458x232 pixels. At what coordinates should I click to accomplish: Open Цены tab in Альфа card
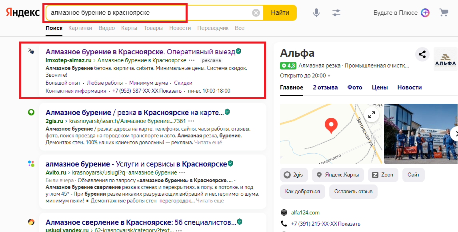click(x=380, y=87)
